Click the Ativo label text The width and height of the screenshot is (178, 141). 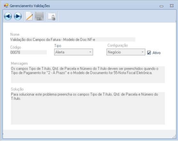(x=157, y=53)
